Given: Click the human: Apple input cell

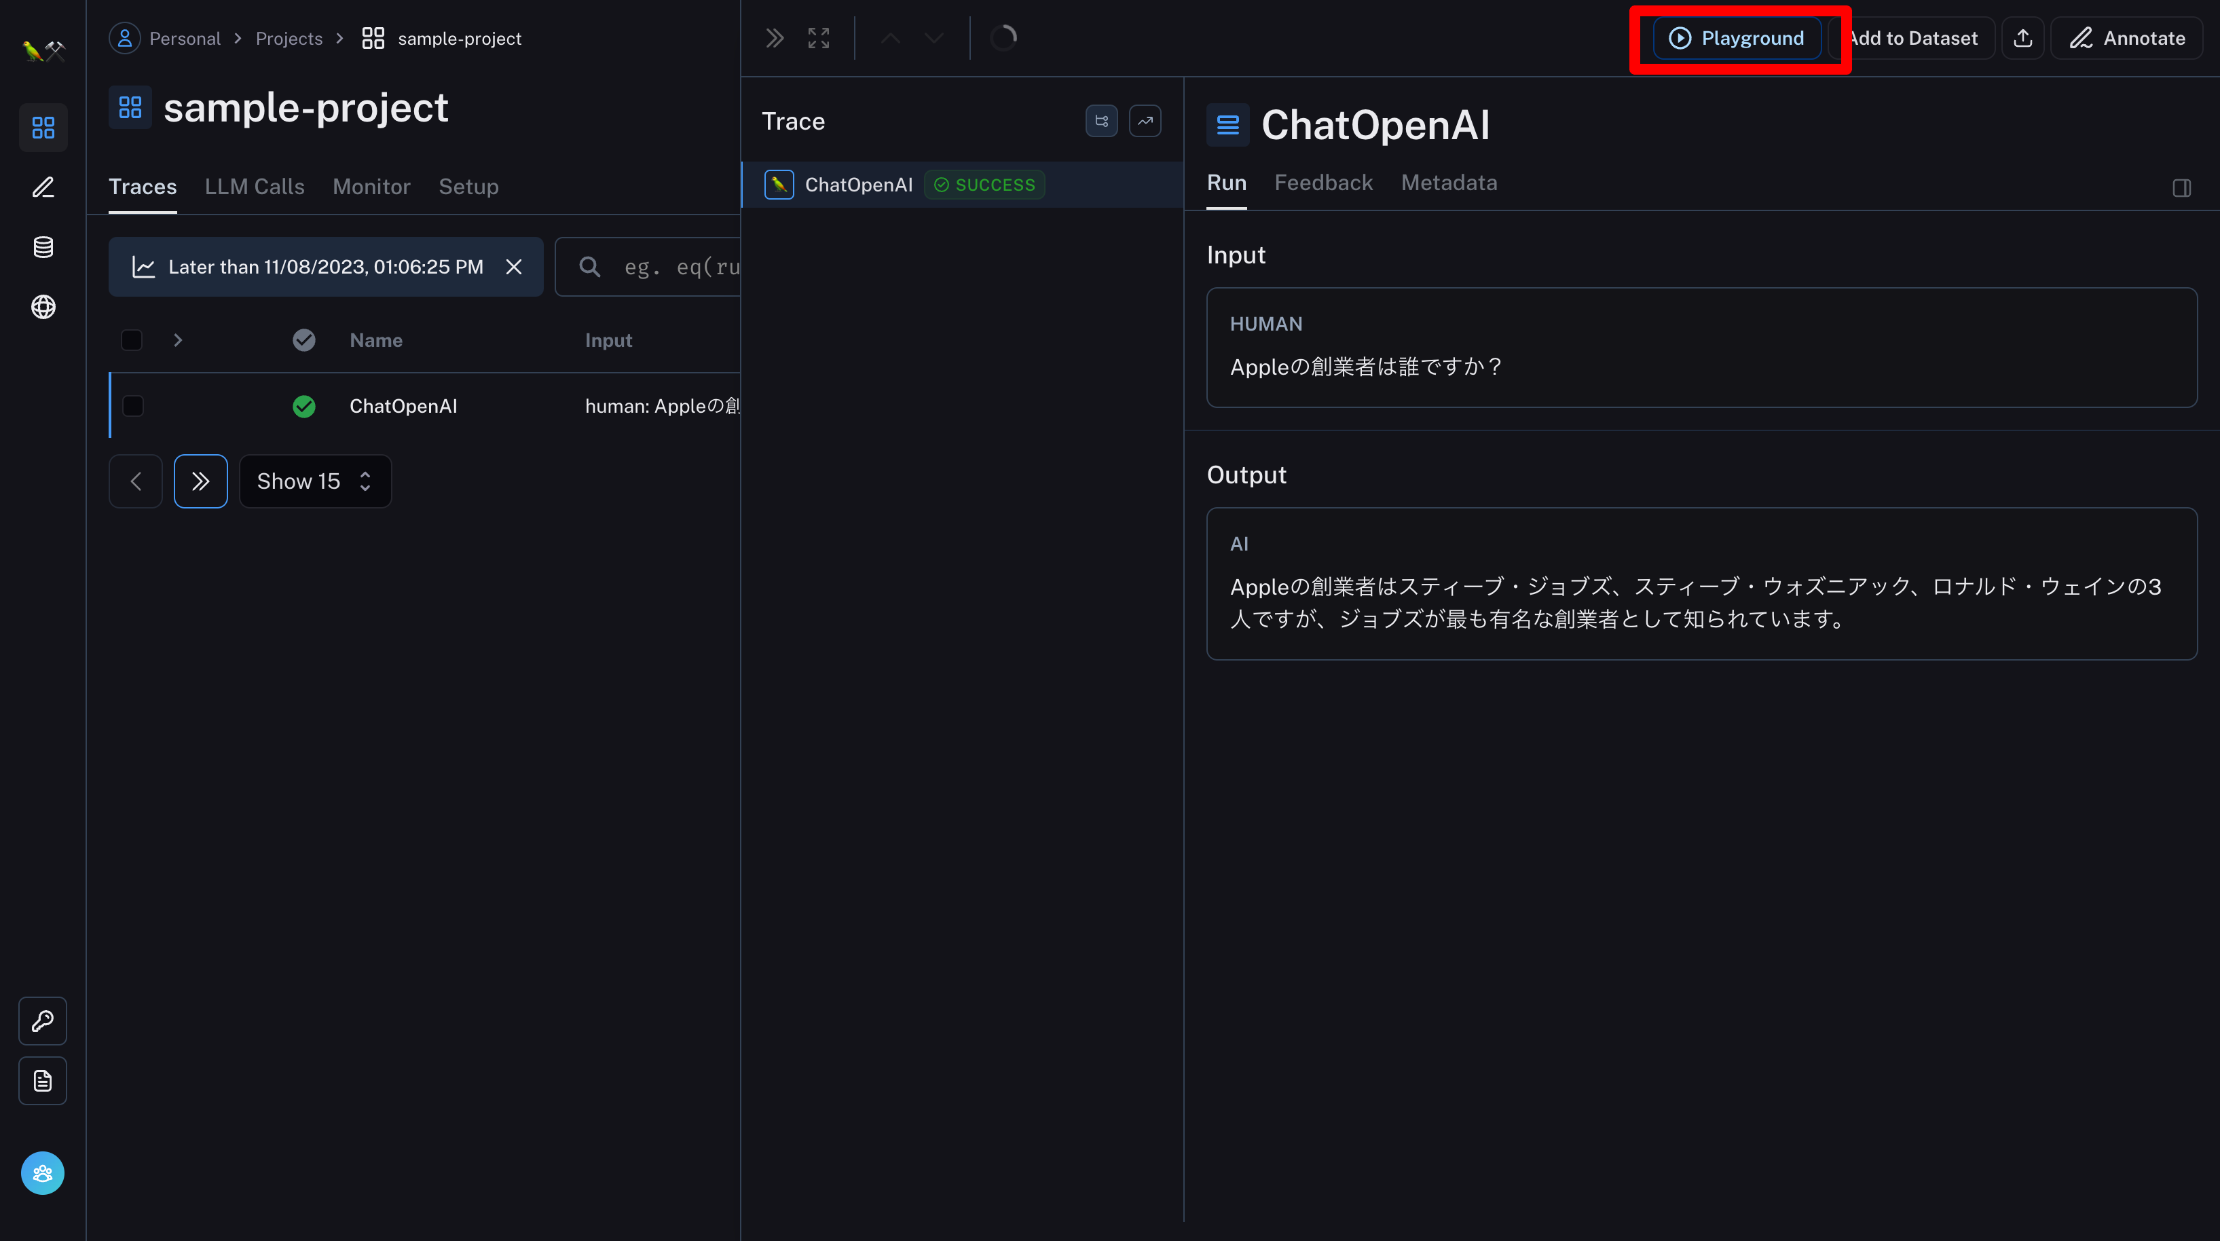Looking at the screenshot, I should 662,406.
